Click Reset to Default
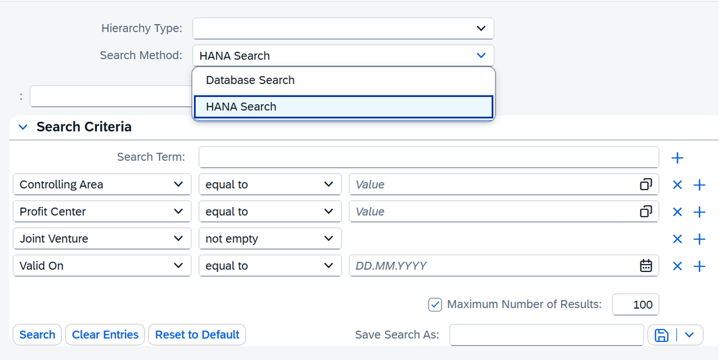This screenshot has height=360, width=723. pos(197,335)
